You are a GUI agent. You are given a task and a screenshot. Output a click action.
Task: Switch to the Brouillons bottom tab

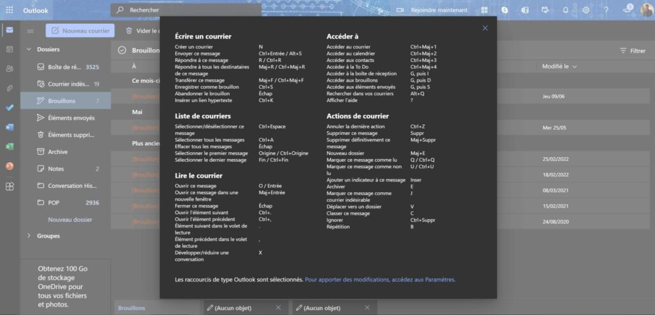tap(157, 308)
